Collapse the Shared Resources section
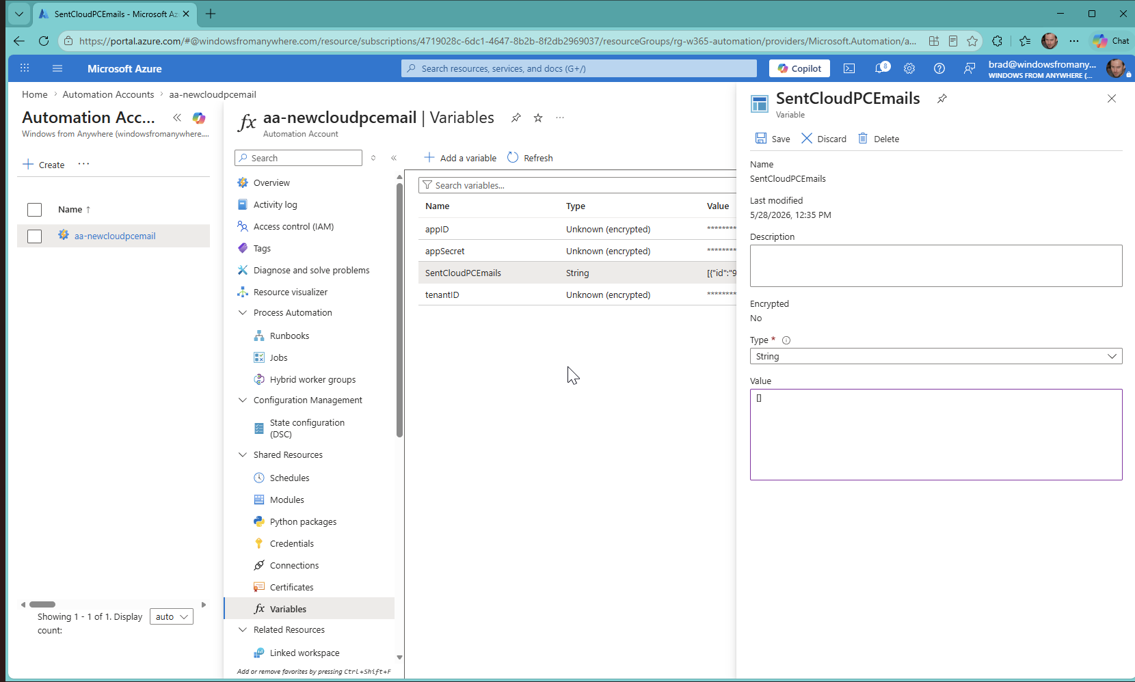The image size is (1135, 682). point(242,454)
